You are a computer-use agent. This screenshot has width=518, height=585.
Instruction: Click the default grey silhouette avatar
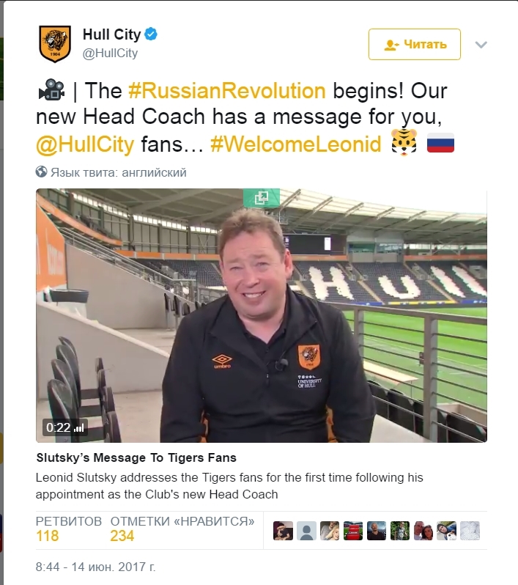(x=306, y=531)
